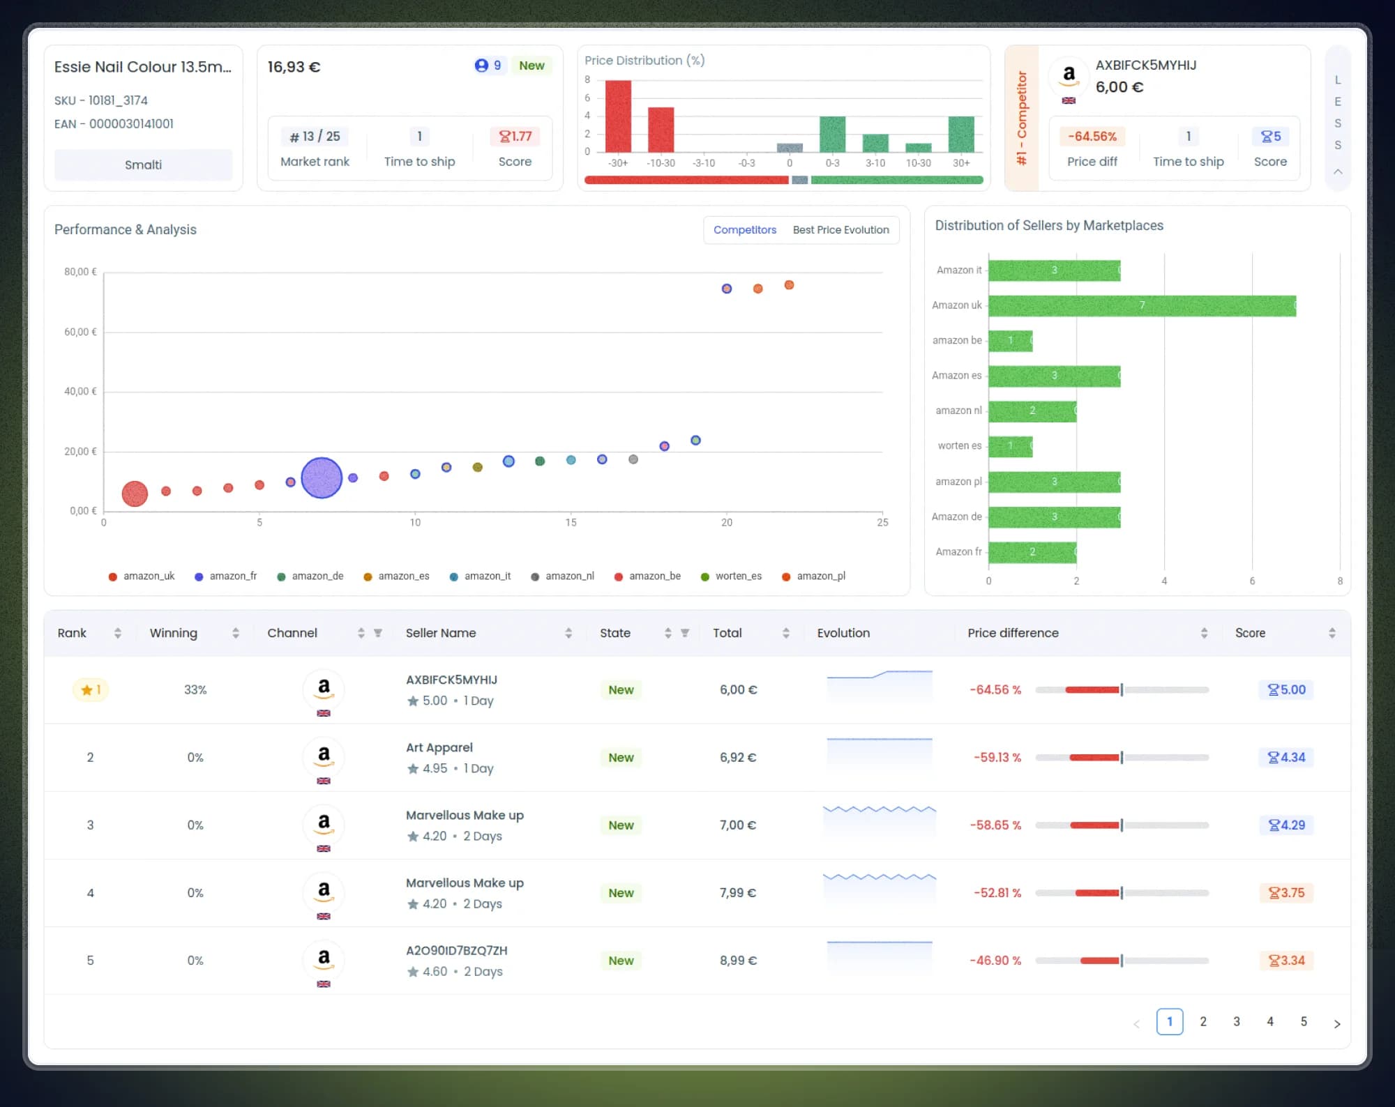
Task: Click Amazon channel icon for A2O90ID7BZQ7ZH
Action: 324,959
